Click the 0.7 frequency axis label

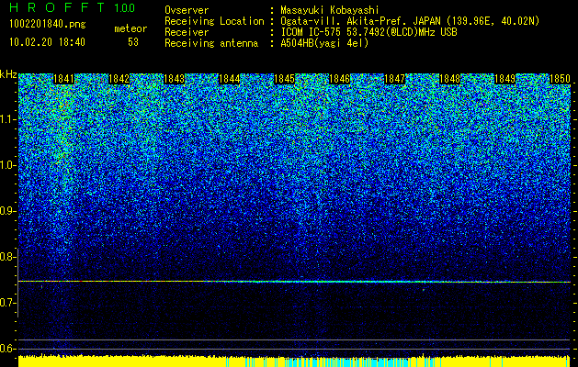coord(7,303)
